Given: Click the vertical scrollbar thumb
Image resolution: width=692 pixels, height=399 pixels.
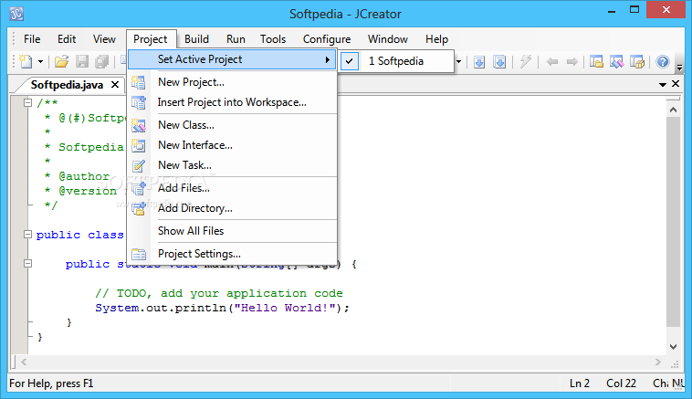Looking at the screenshot, I should click(x=673, y=222).
